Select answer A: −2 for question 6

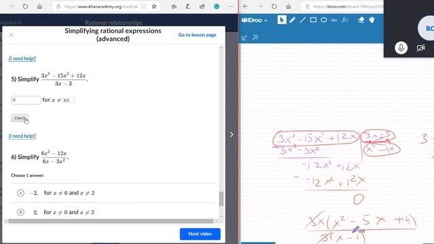(x=113, y=192)
